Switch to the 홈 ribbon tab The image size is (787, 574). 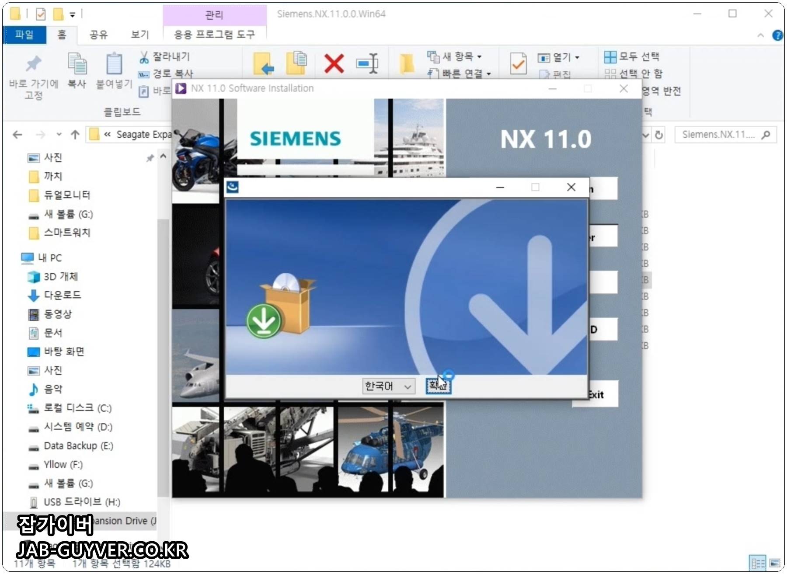coord(62,35)
